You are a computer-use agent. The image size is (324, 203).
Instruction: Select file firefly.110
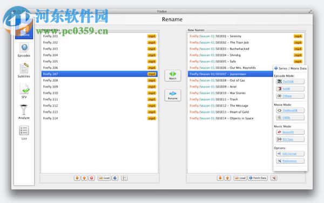[x=99, y=93]
